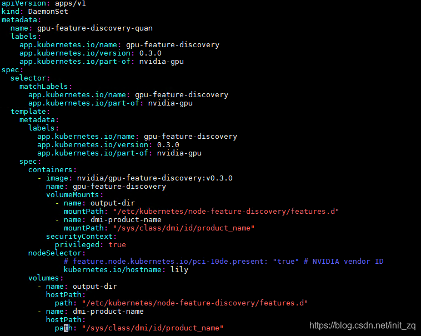
Task: Click 'name: dmi-product-name' under volumes
Action: [95, 312]
